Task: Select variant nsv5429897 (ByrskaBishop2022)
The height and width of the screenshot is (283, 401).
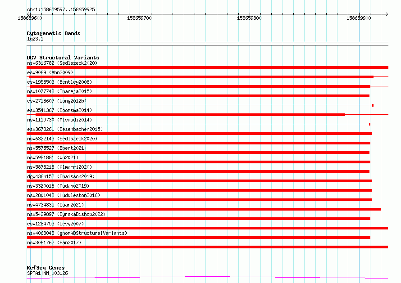Action: click(66, 214)
